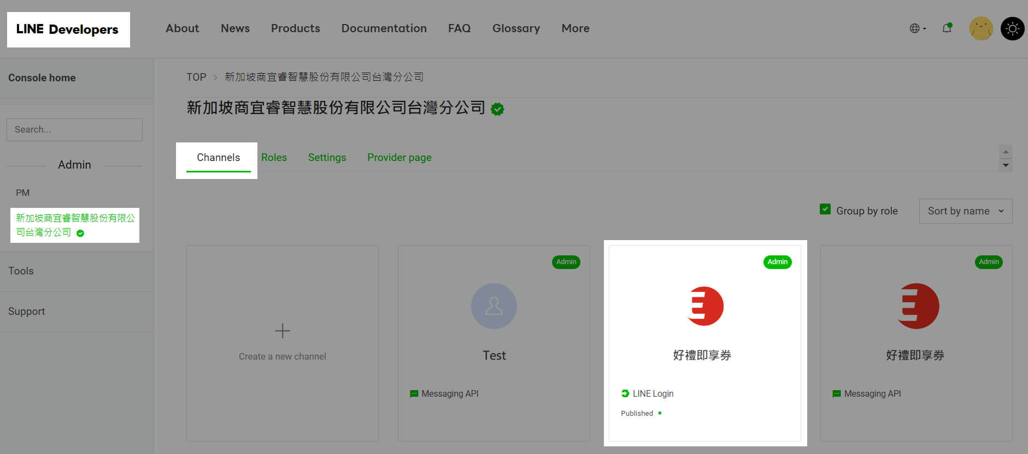The height and width of the screenshot is (454, 1028).
Task: Click Create a new channel text
Action: (x=283, y=356)
